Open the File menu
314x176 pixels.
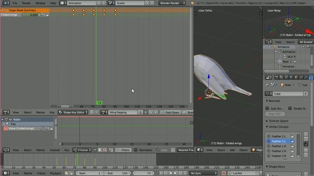pos(15,3)
